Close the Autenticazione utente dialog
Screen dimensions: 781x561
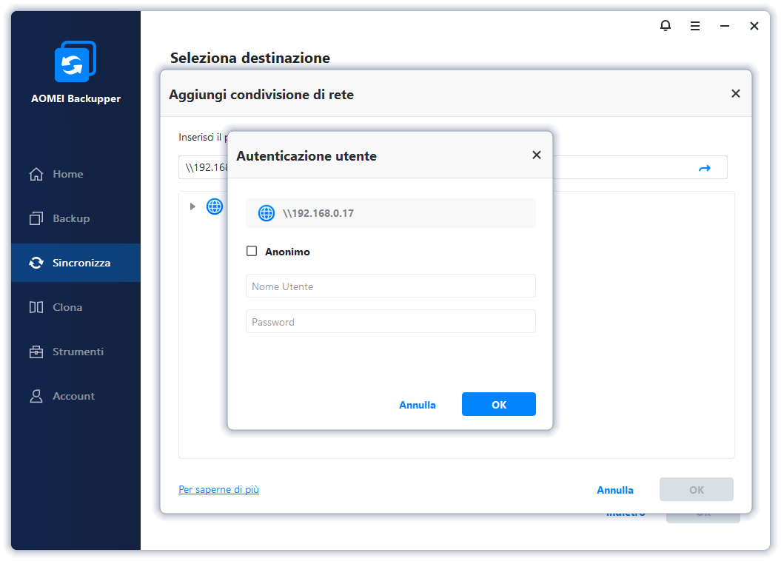point(537,155)
